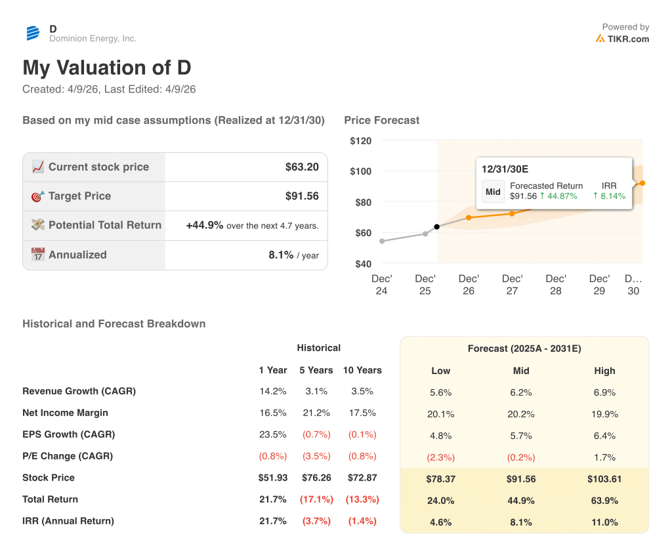Click the "Historical" section header
This screenshot has height=546, width=672.
[x=319, y=348]
